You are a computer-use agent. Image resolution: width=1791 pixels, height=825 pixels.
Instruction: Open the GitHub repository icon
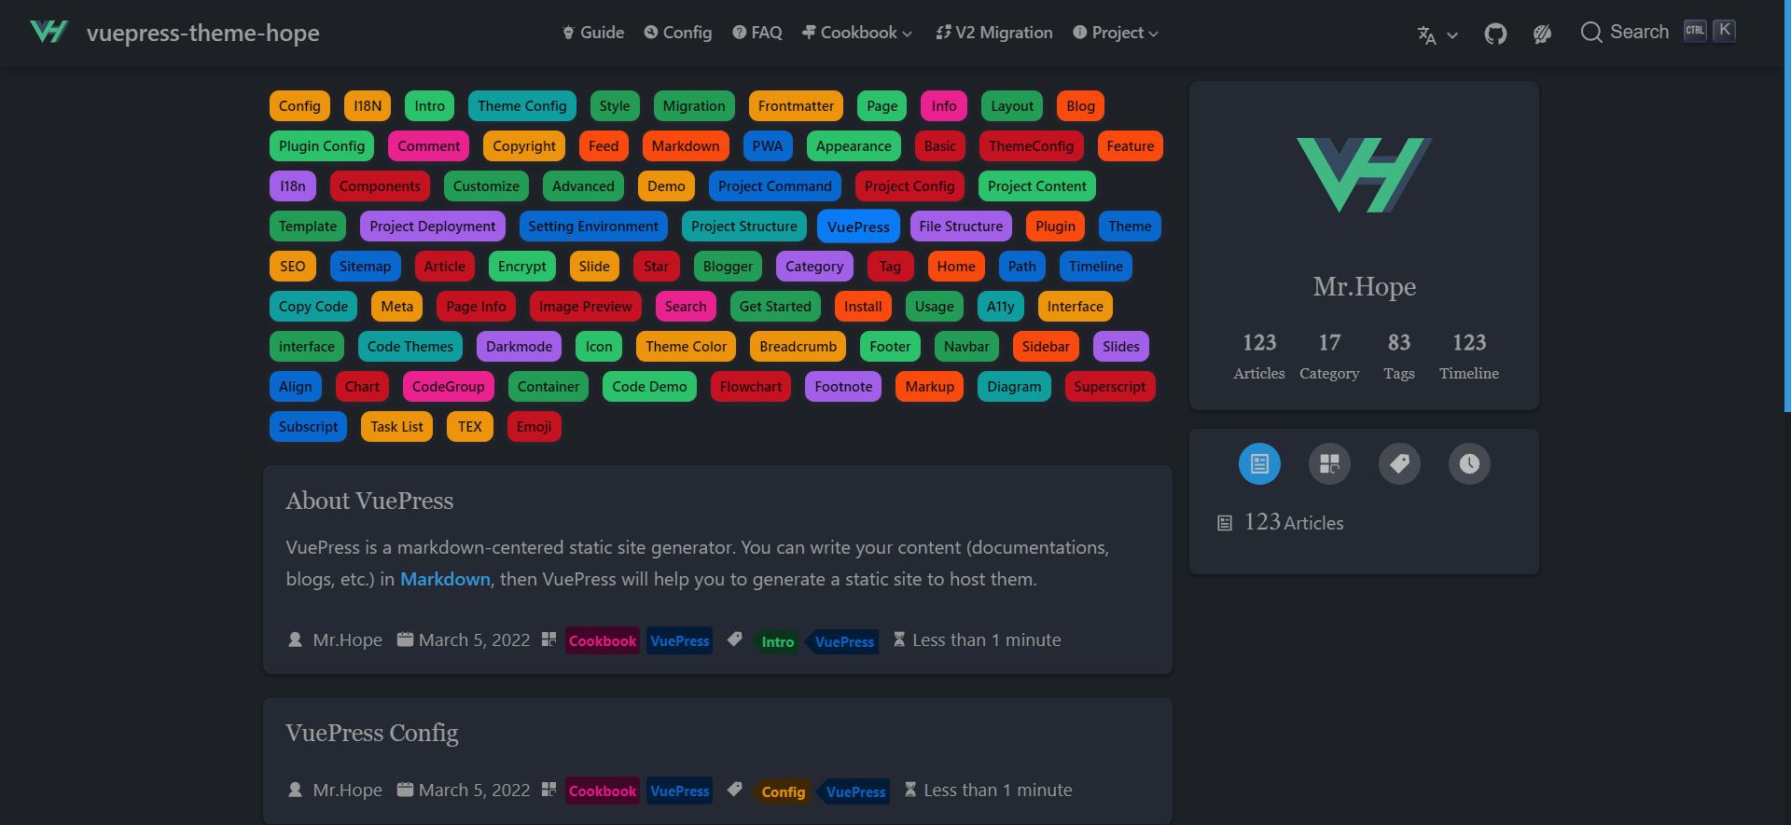tap(1495, 34)
